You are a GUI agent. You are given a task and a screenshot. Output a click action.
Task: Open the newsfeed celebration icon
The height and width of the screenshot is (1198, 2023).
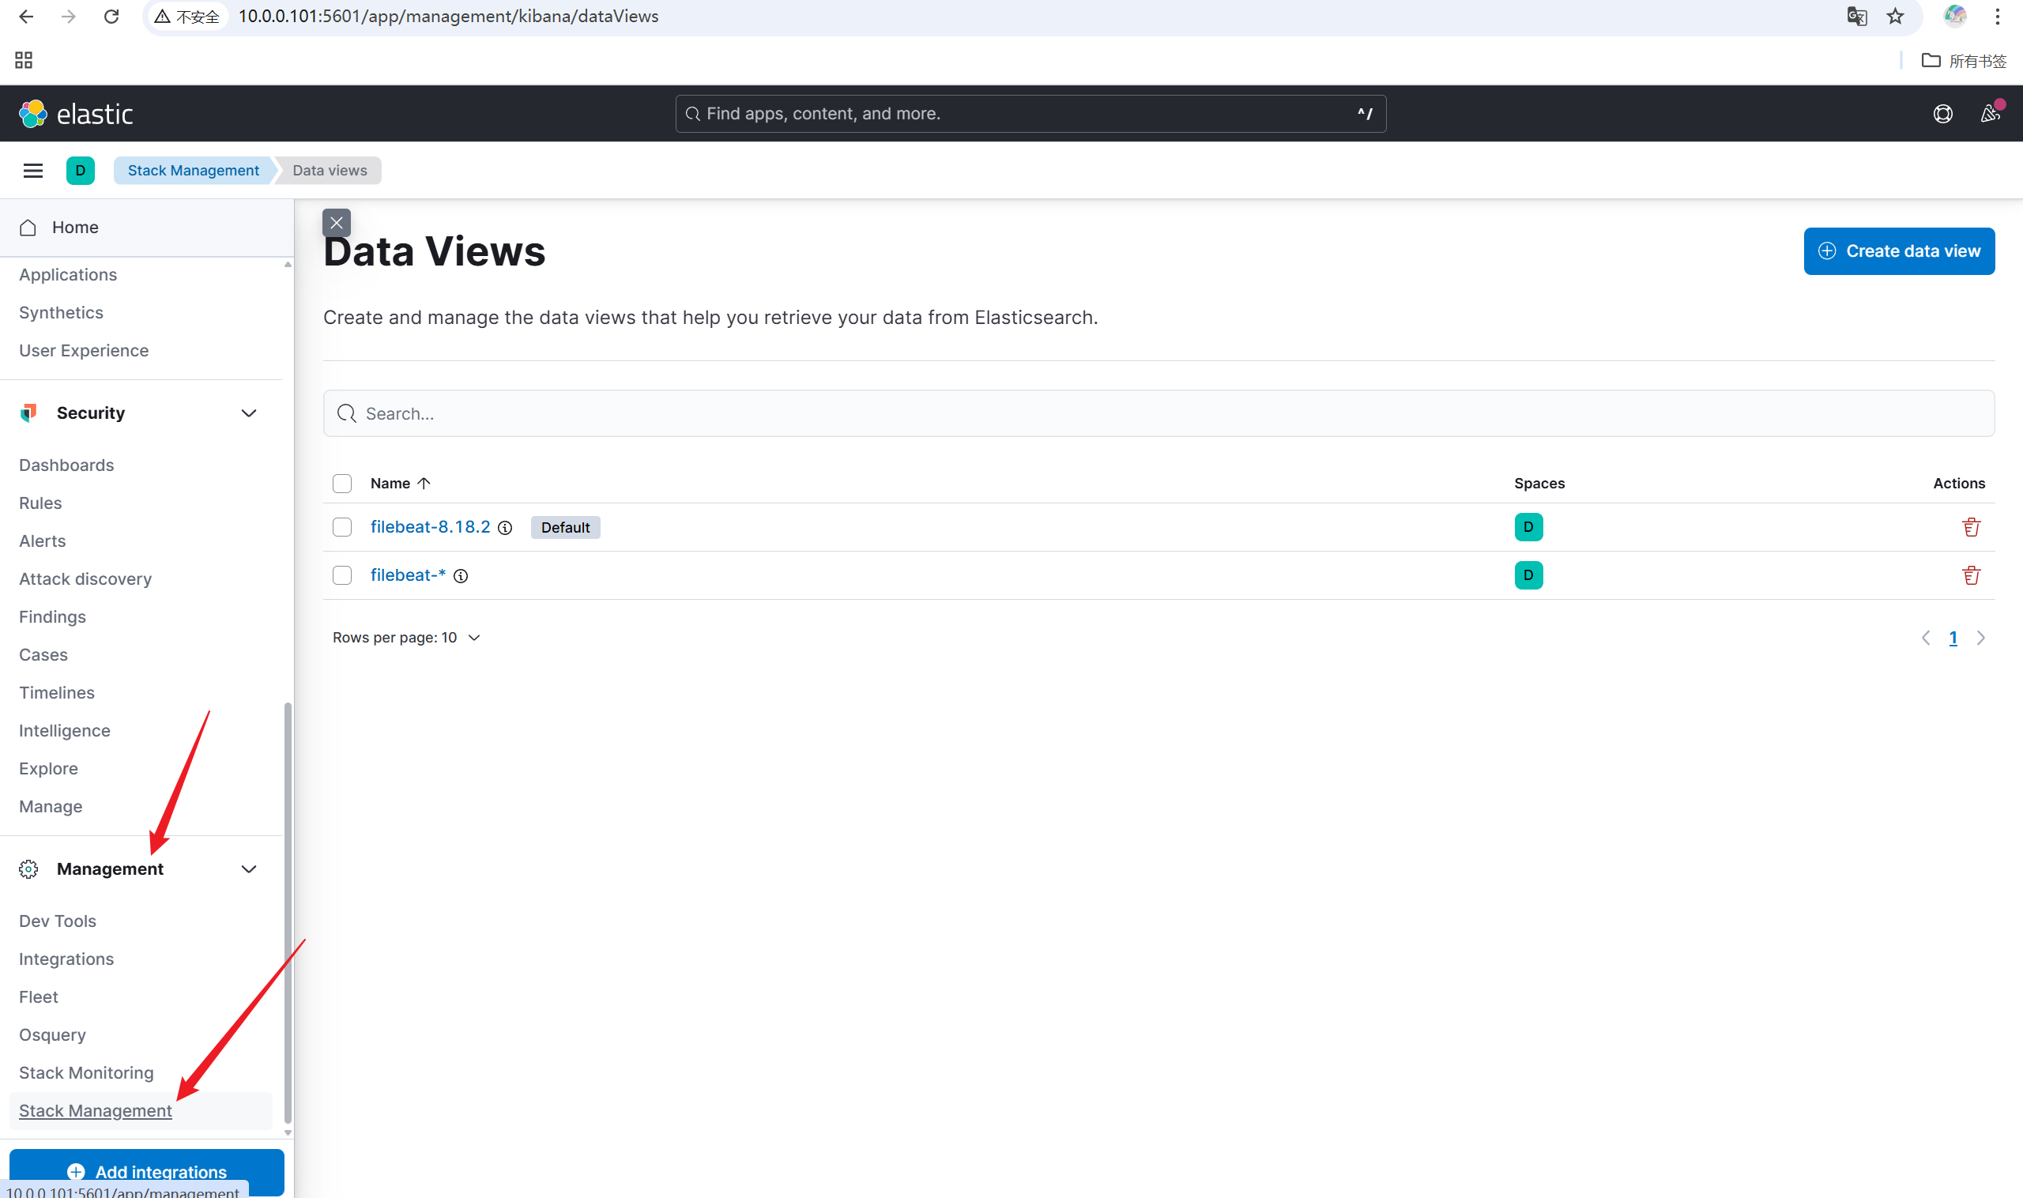pos(1990,114)
